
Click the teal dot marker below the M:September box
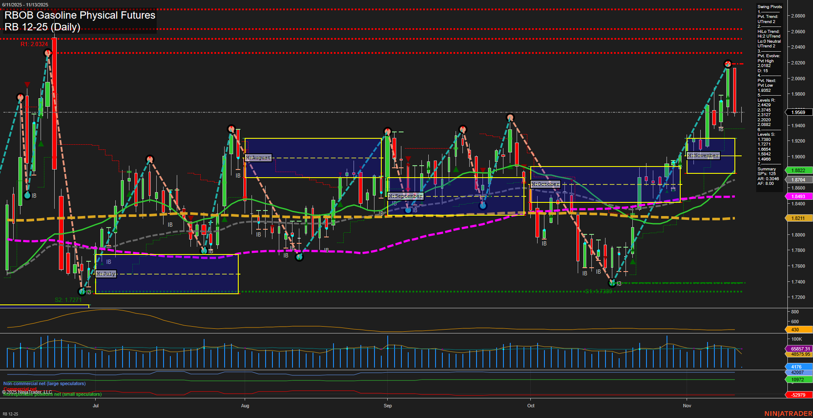[409, 210]
